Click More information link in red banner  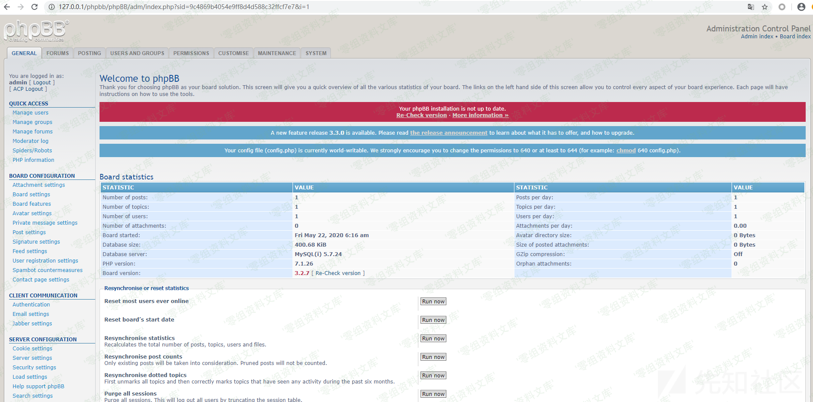(x=480, y=115)
